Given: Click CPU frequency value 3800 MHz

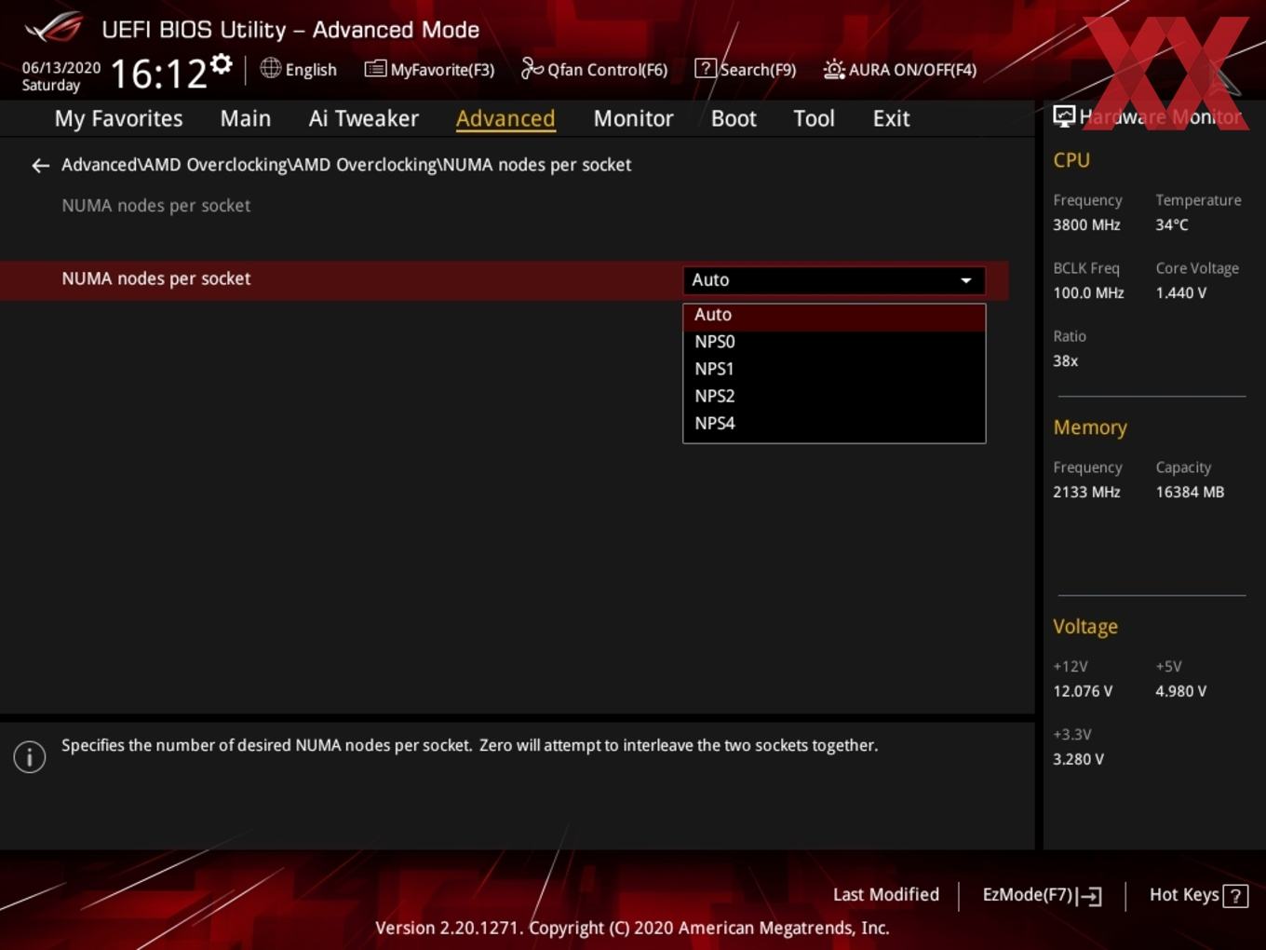Looking at the screenshot, I should click(1086, 225).
